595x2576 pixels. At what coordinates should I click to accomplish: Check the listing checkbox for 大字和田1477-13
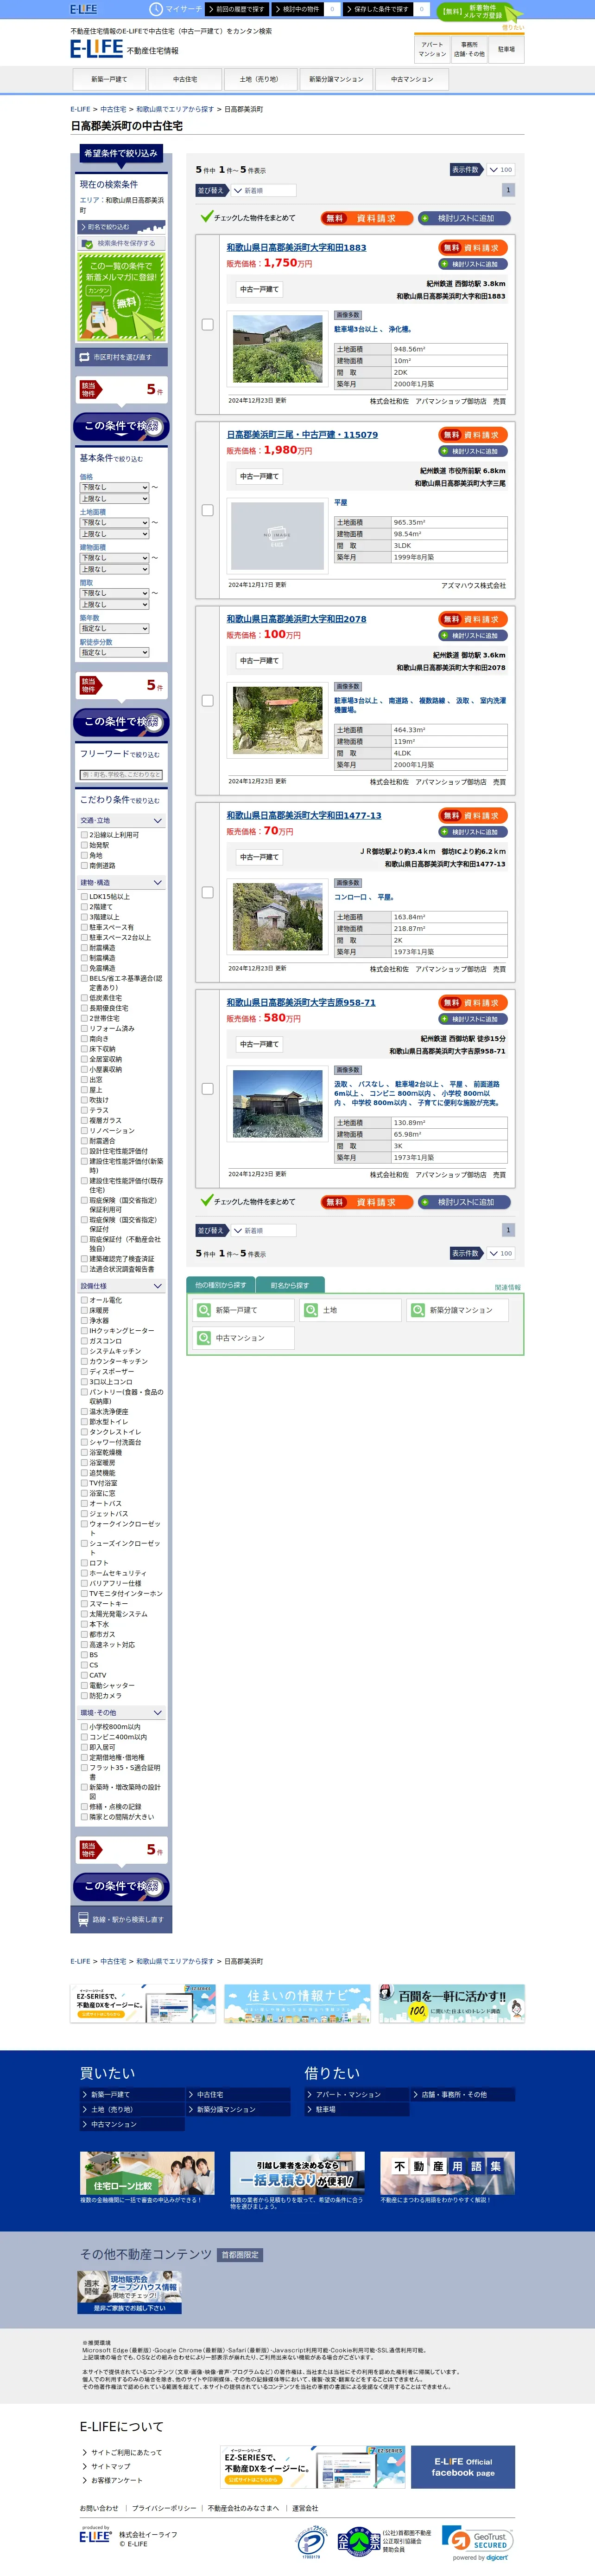(x=208, y=892)
